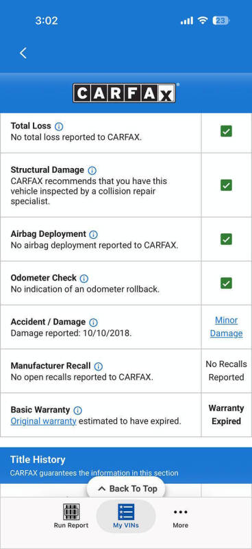The width and height of the screenshot is (252, 549).
Task: Tap the Odometer Check info icon
Action: [84, 279]
